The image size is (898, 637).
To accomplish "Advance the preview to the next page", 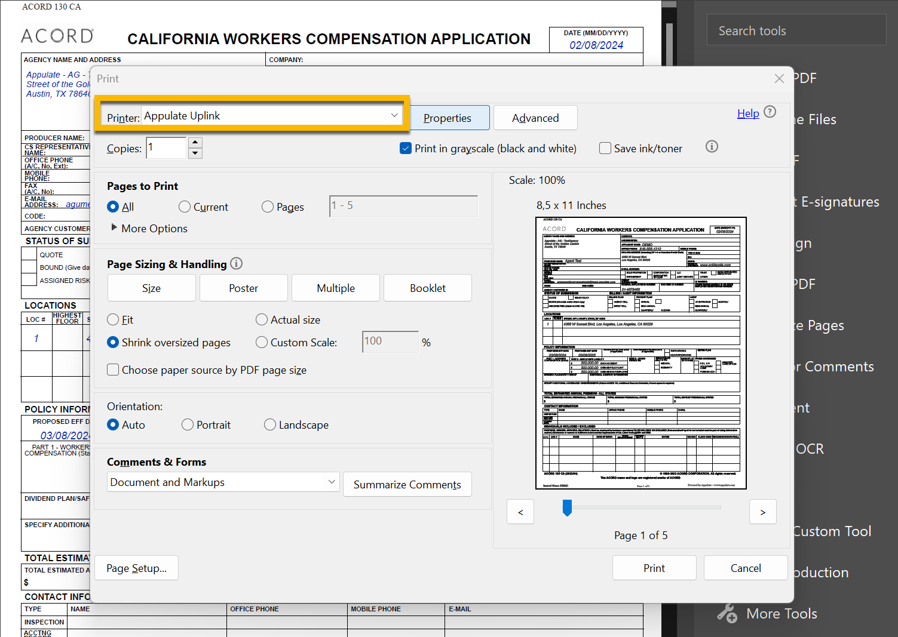I will click(x=763, y=512).
